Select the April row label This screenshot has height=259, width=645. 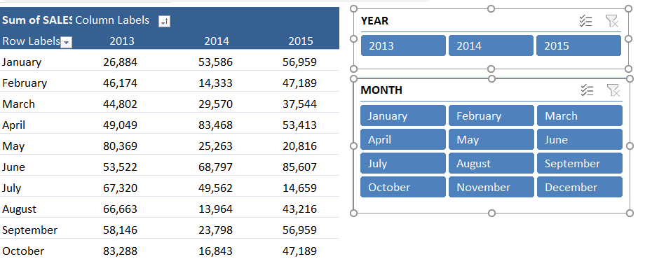[13, 125]
